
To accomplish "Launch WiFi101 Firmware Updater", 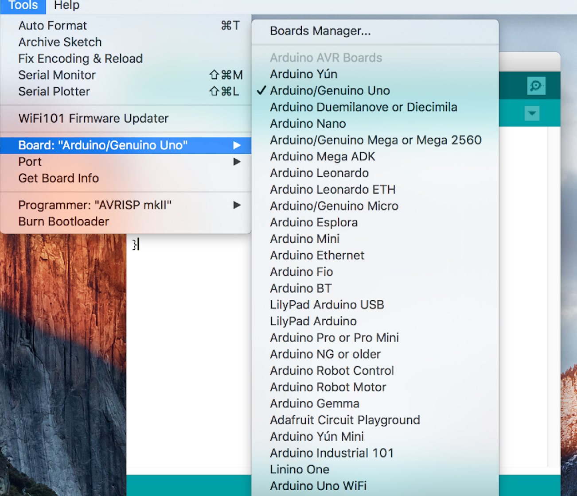I will coord(126,118).
